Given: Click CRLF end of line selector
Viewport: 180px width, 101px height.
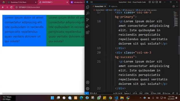Looking at the screenshot, I should pos(141,93).
